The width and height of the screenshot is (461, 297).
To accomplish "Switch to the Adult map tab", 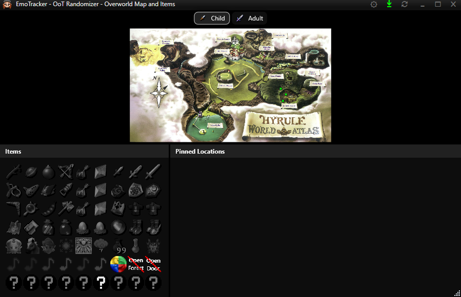I will [249, 18].
